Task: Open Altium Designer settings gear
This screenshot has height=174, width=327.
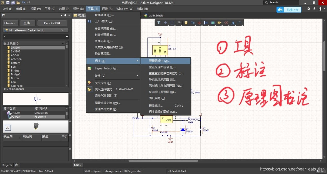Action: [309, 8]
